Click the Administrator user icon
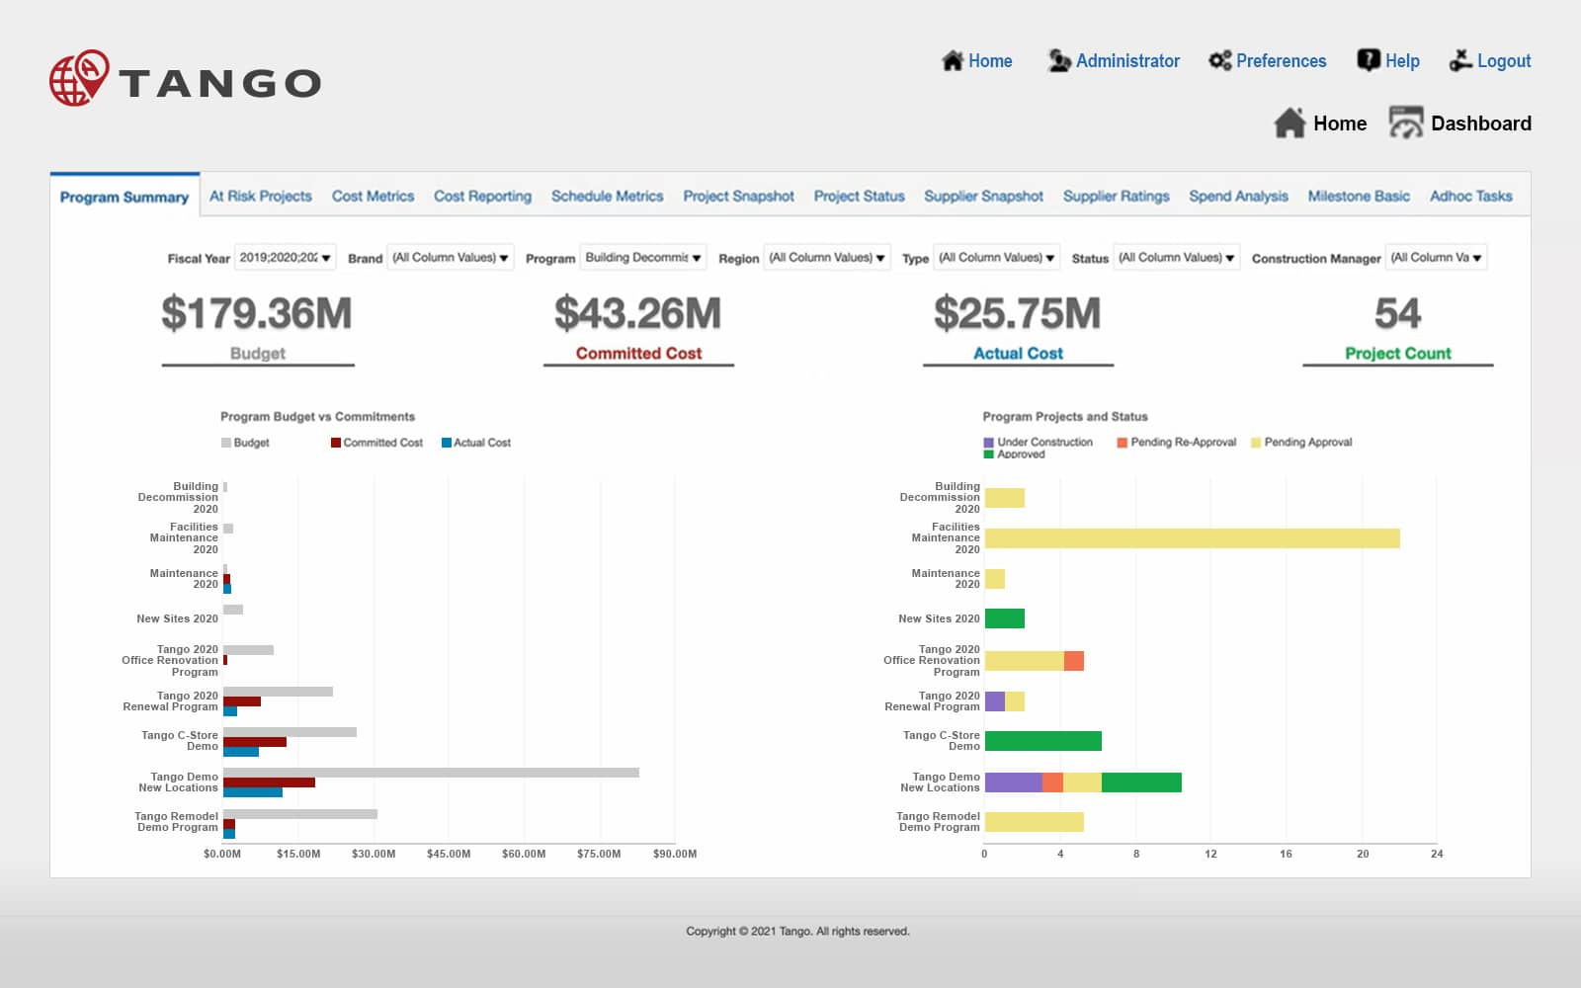 pos(1058,61)
